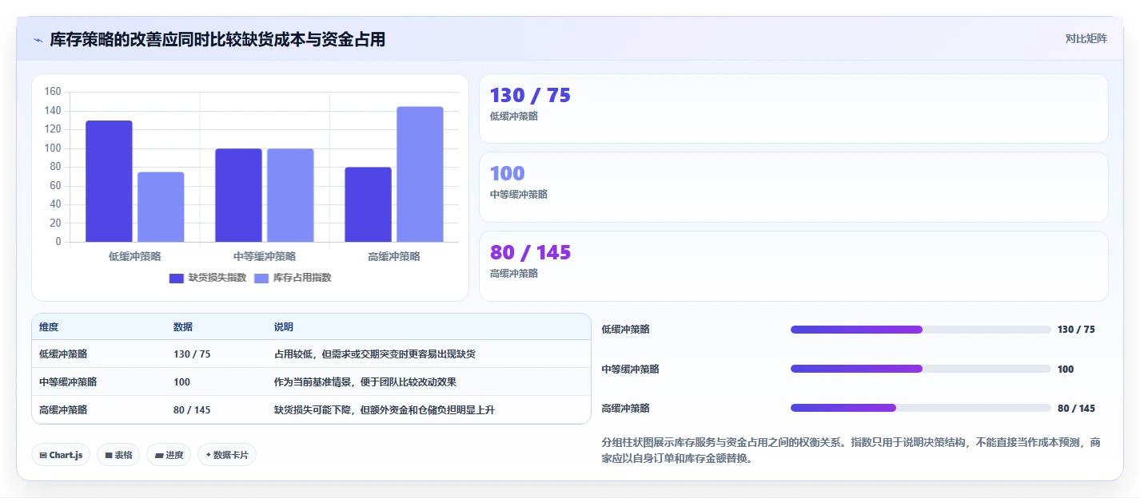Open the 80 / 145 data card
1140x498 pixels.
pyautogui.click(x=793, y=266)
